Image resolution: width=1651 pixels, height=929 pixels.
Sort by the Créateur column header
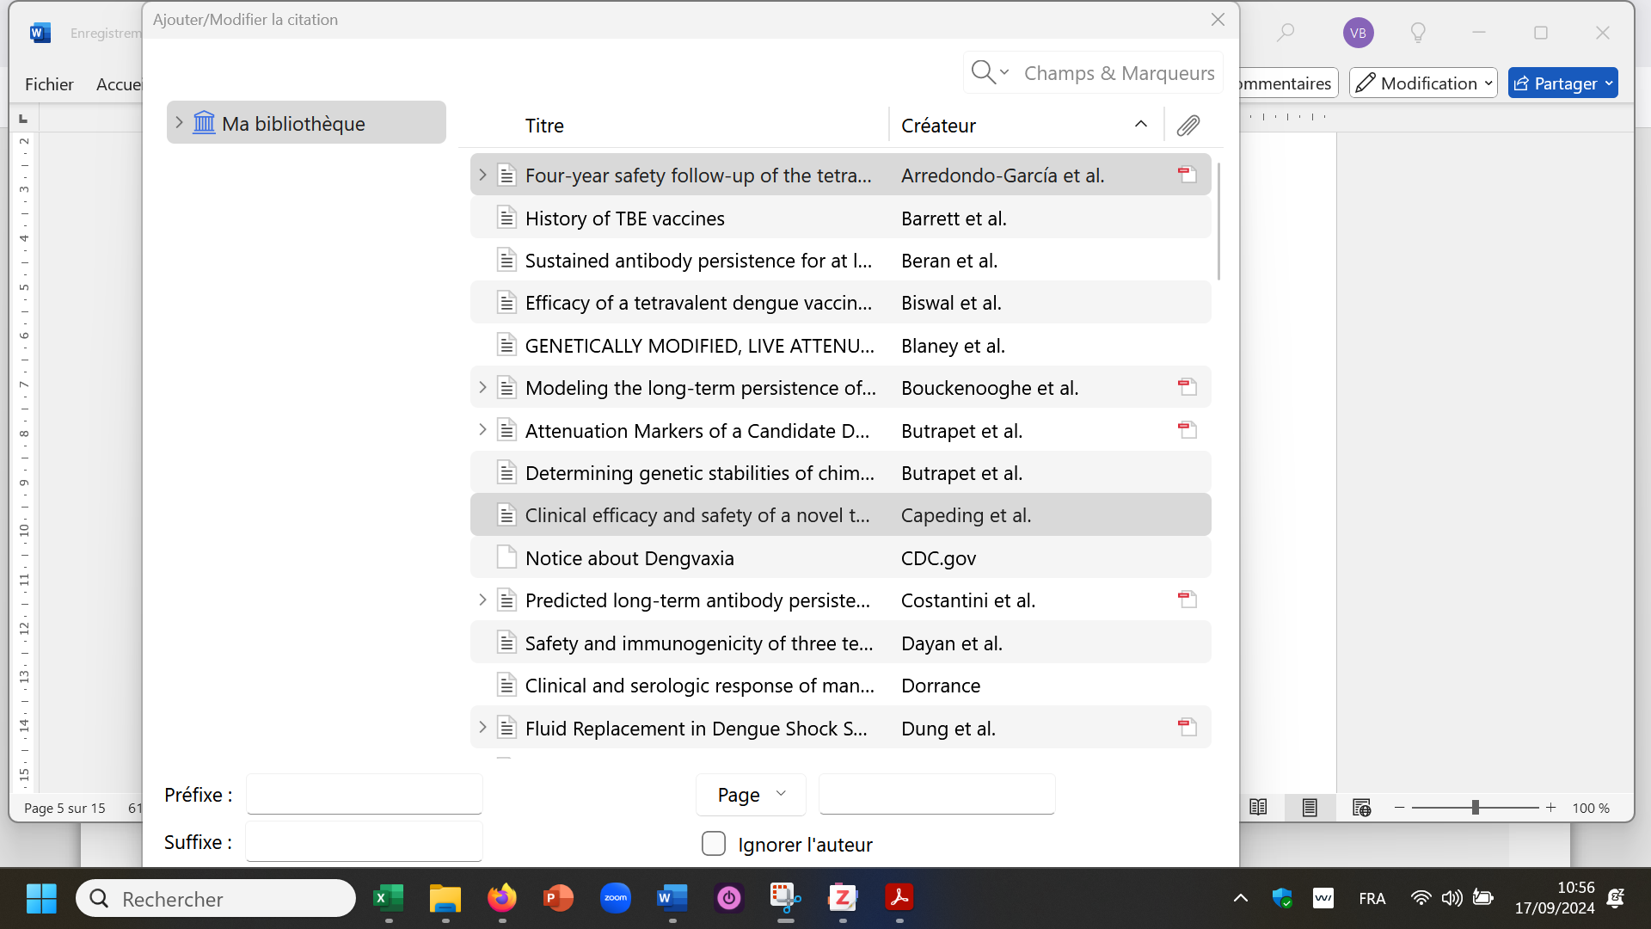(x=938, y=126)
